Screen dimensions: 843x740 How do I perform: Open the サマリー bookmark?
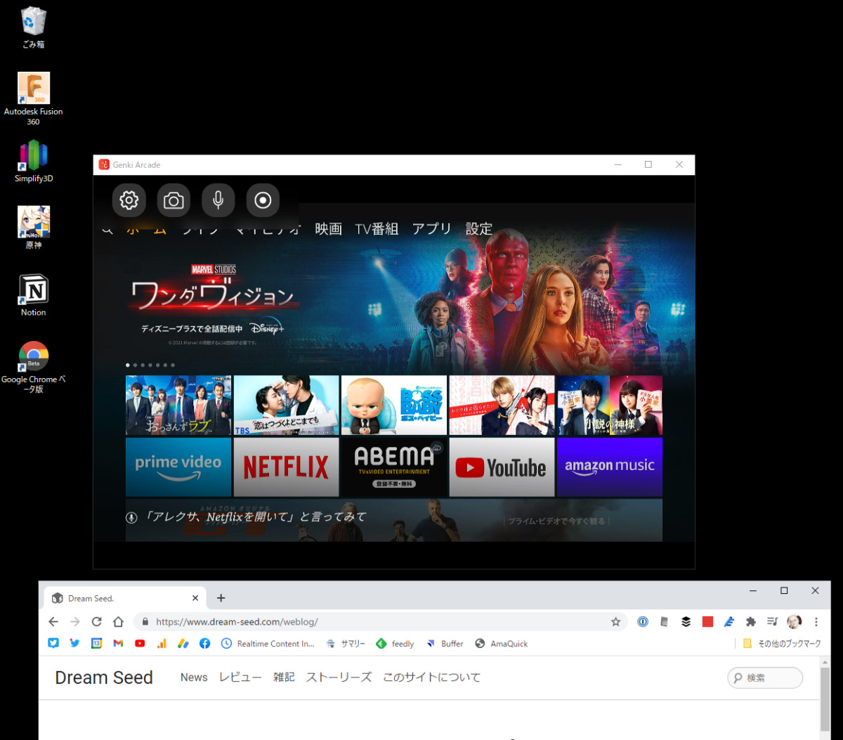[x=346, y=644]
